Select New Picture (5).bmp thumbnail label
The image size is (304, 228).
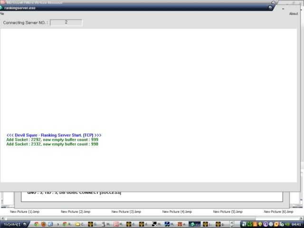point(228,212)
